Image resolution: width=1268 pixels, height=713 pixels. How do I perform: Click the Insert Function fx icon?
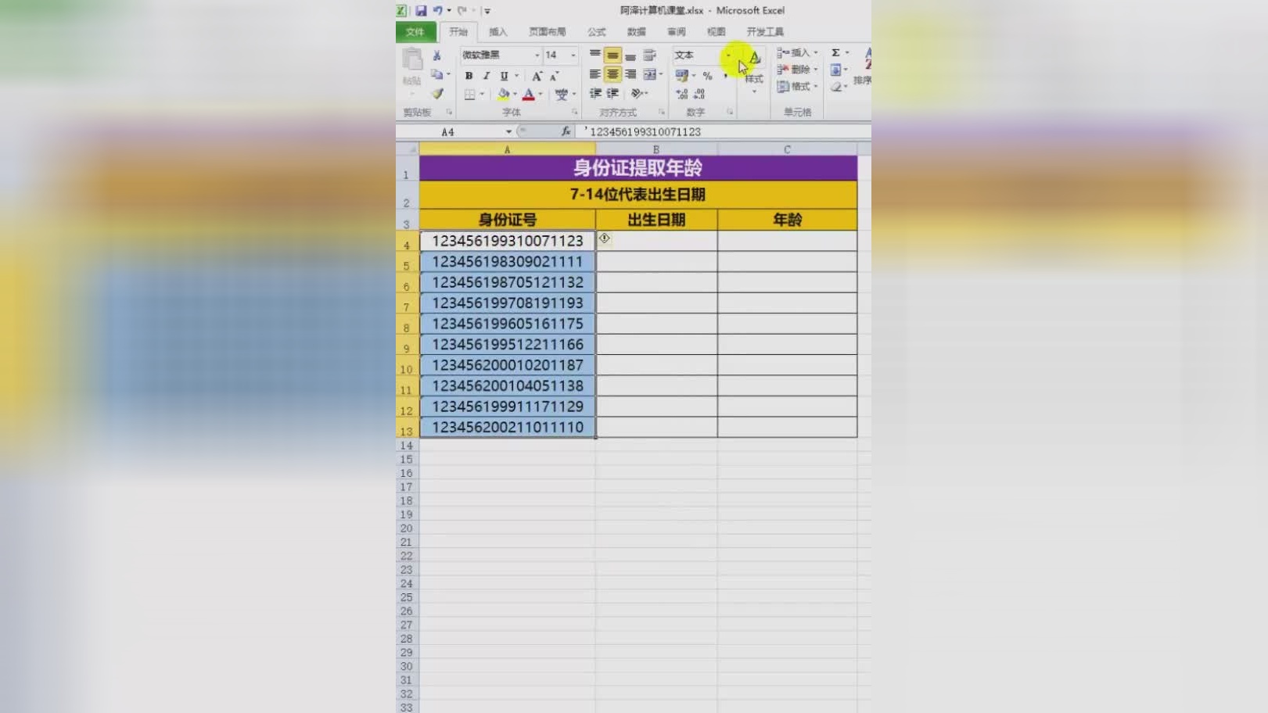[566, 131]
